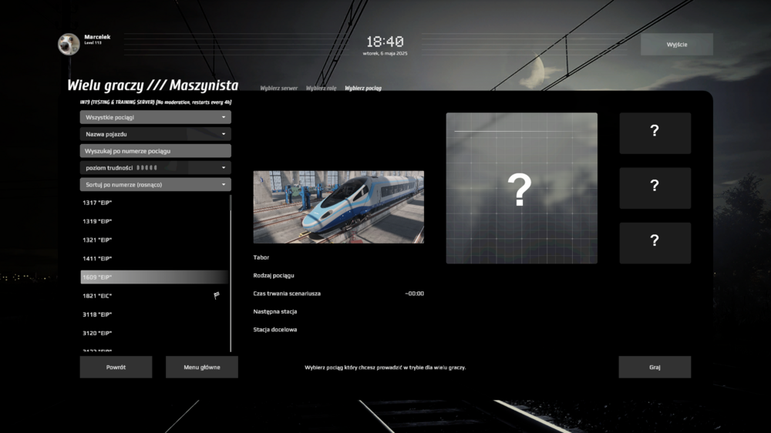Select highlighted train 1609 "EIP"
This screenshot has height=433, width=771.
tap(154, 277)
